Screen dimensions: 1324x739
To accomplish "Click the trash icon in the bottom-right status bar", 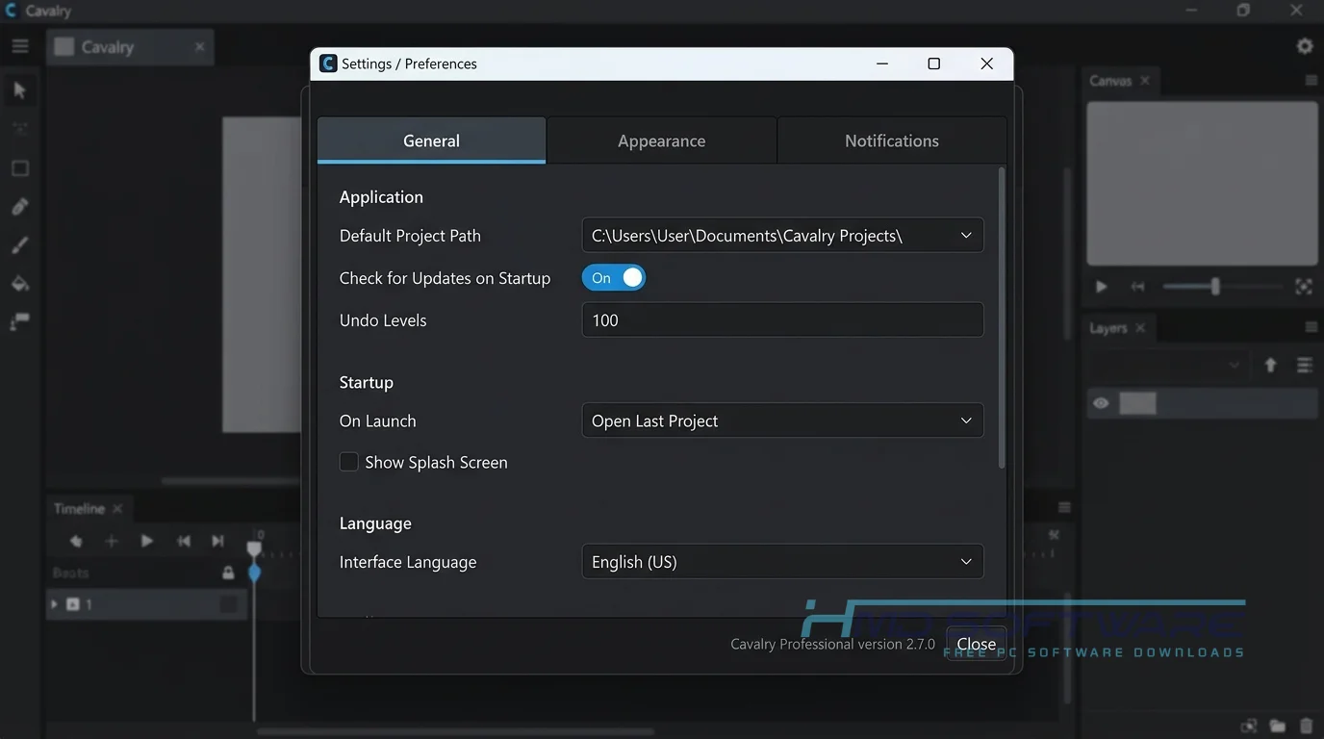I will click(x=1306, y=726).
